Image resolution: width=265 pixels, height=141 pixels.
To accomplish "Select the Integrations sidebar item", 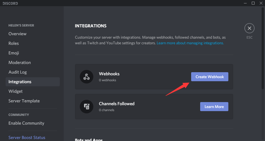I will 20,82.
